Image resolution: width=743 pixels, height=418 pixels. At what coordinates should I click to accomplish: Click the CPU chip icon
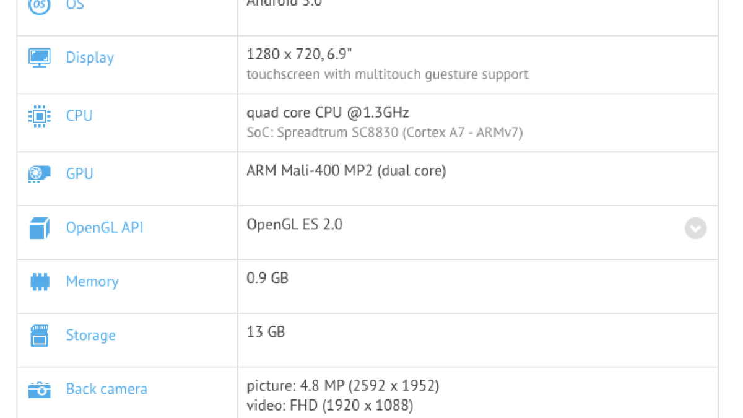coord(39,116)
